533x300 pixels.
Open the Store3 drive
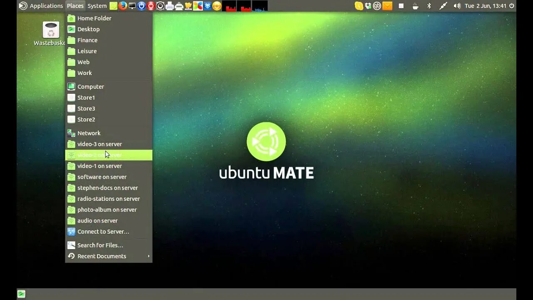point(109,108)
